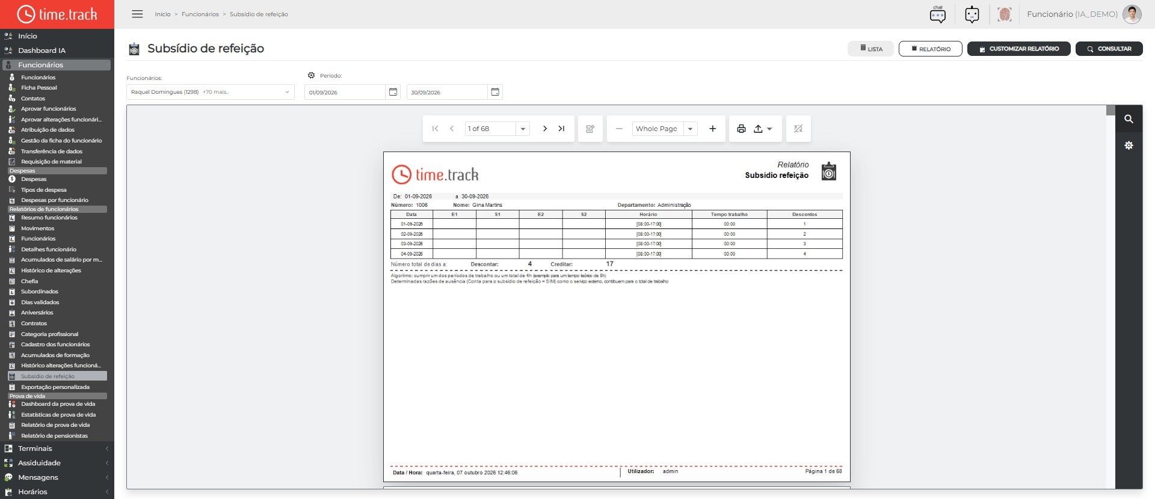Click the start date input field

coord(345,92)
